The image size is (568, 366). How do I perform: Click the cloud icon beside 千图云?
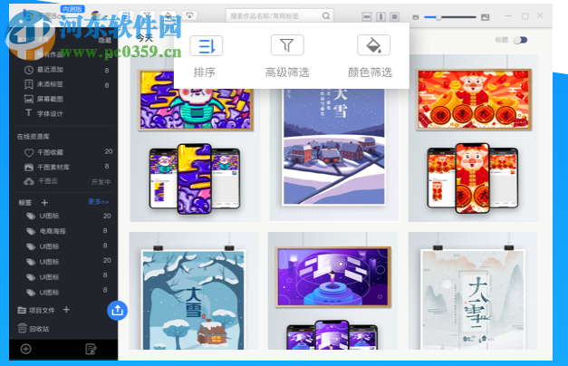tap(29, 181)
